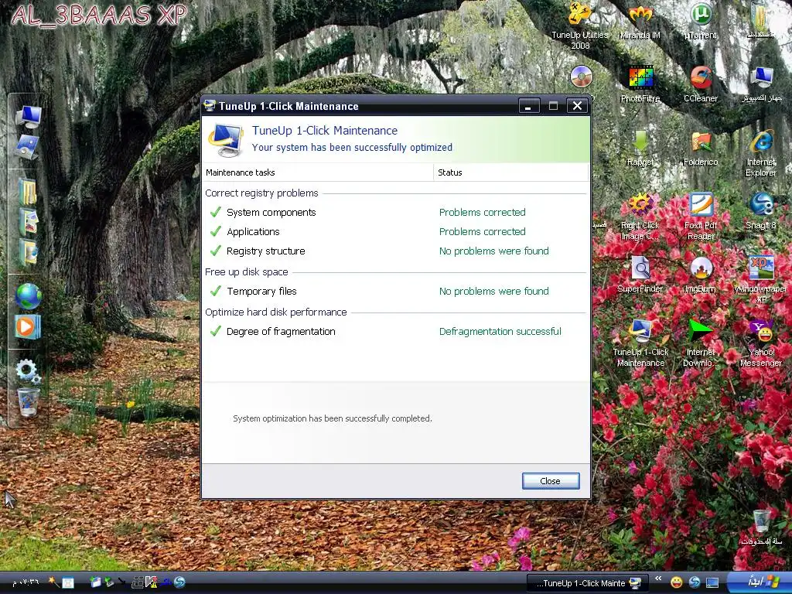Open TuneUp 1-Click Maintenance desktop shortcut

[x=640, y=343]
